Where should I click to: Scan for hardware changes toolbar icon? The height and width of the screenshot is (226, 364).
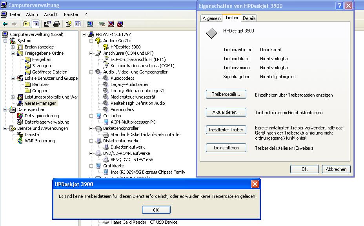click(x=90, y=24)
